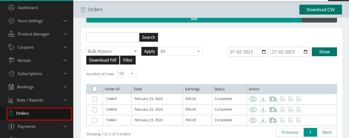Click the view eye icon for order 134841
The width and height of the screenshot is (349, 138).
[253, 120]
